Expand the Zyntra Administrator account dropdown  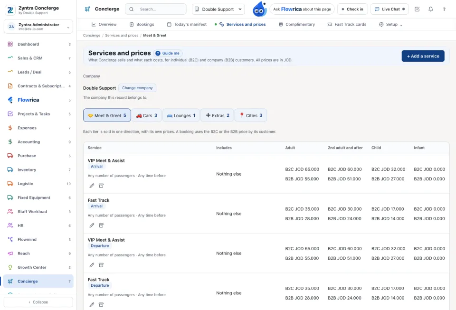[x=38, y=27]
